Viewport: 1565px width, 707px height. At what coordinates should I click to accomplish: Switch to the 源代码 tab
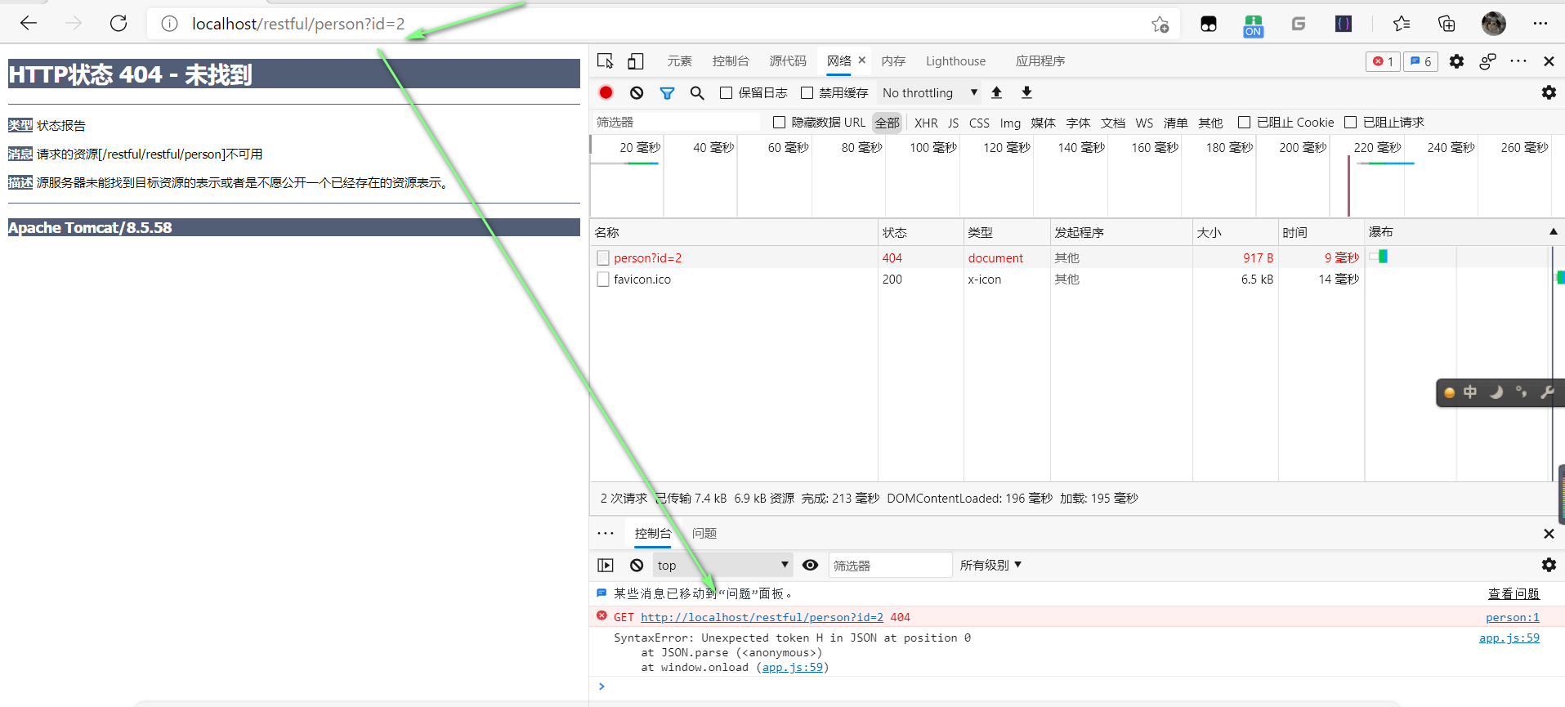[x=788, y=61]
